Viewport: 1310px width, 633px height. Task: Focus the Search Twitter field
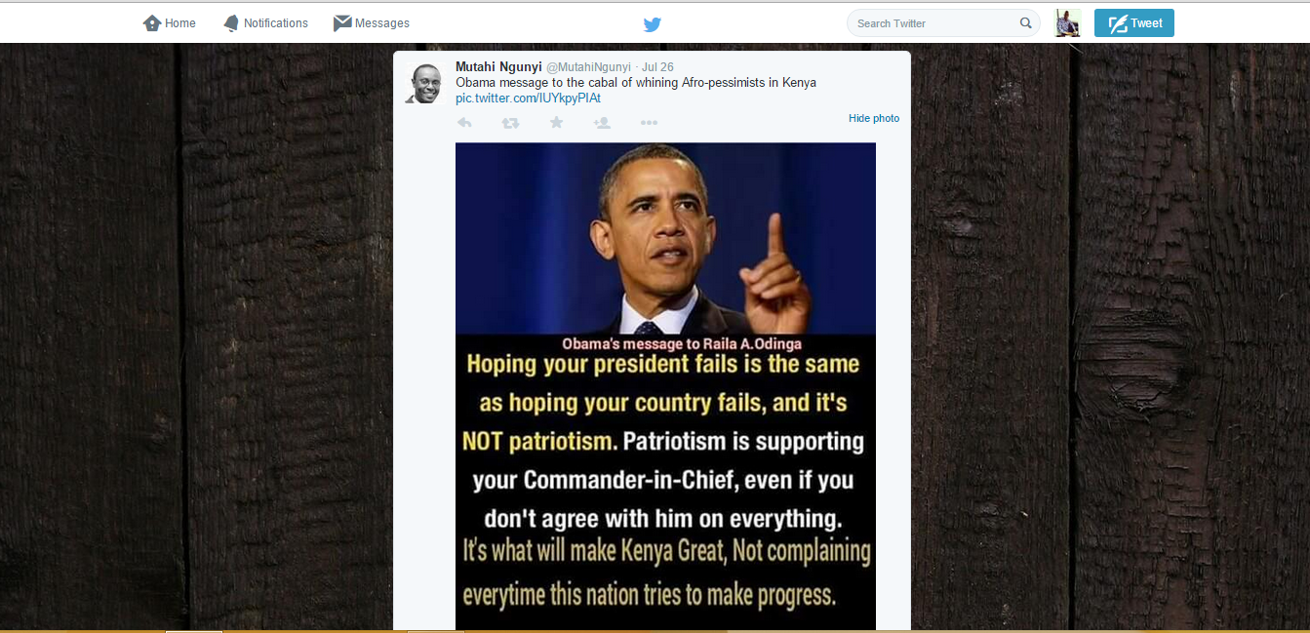943,23
